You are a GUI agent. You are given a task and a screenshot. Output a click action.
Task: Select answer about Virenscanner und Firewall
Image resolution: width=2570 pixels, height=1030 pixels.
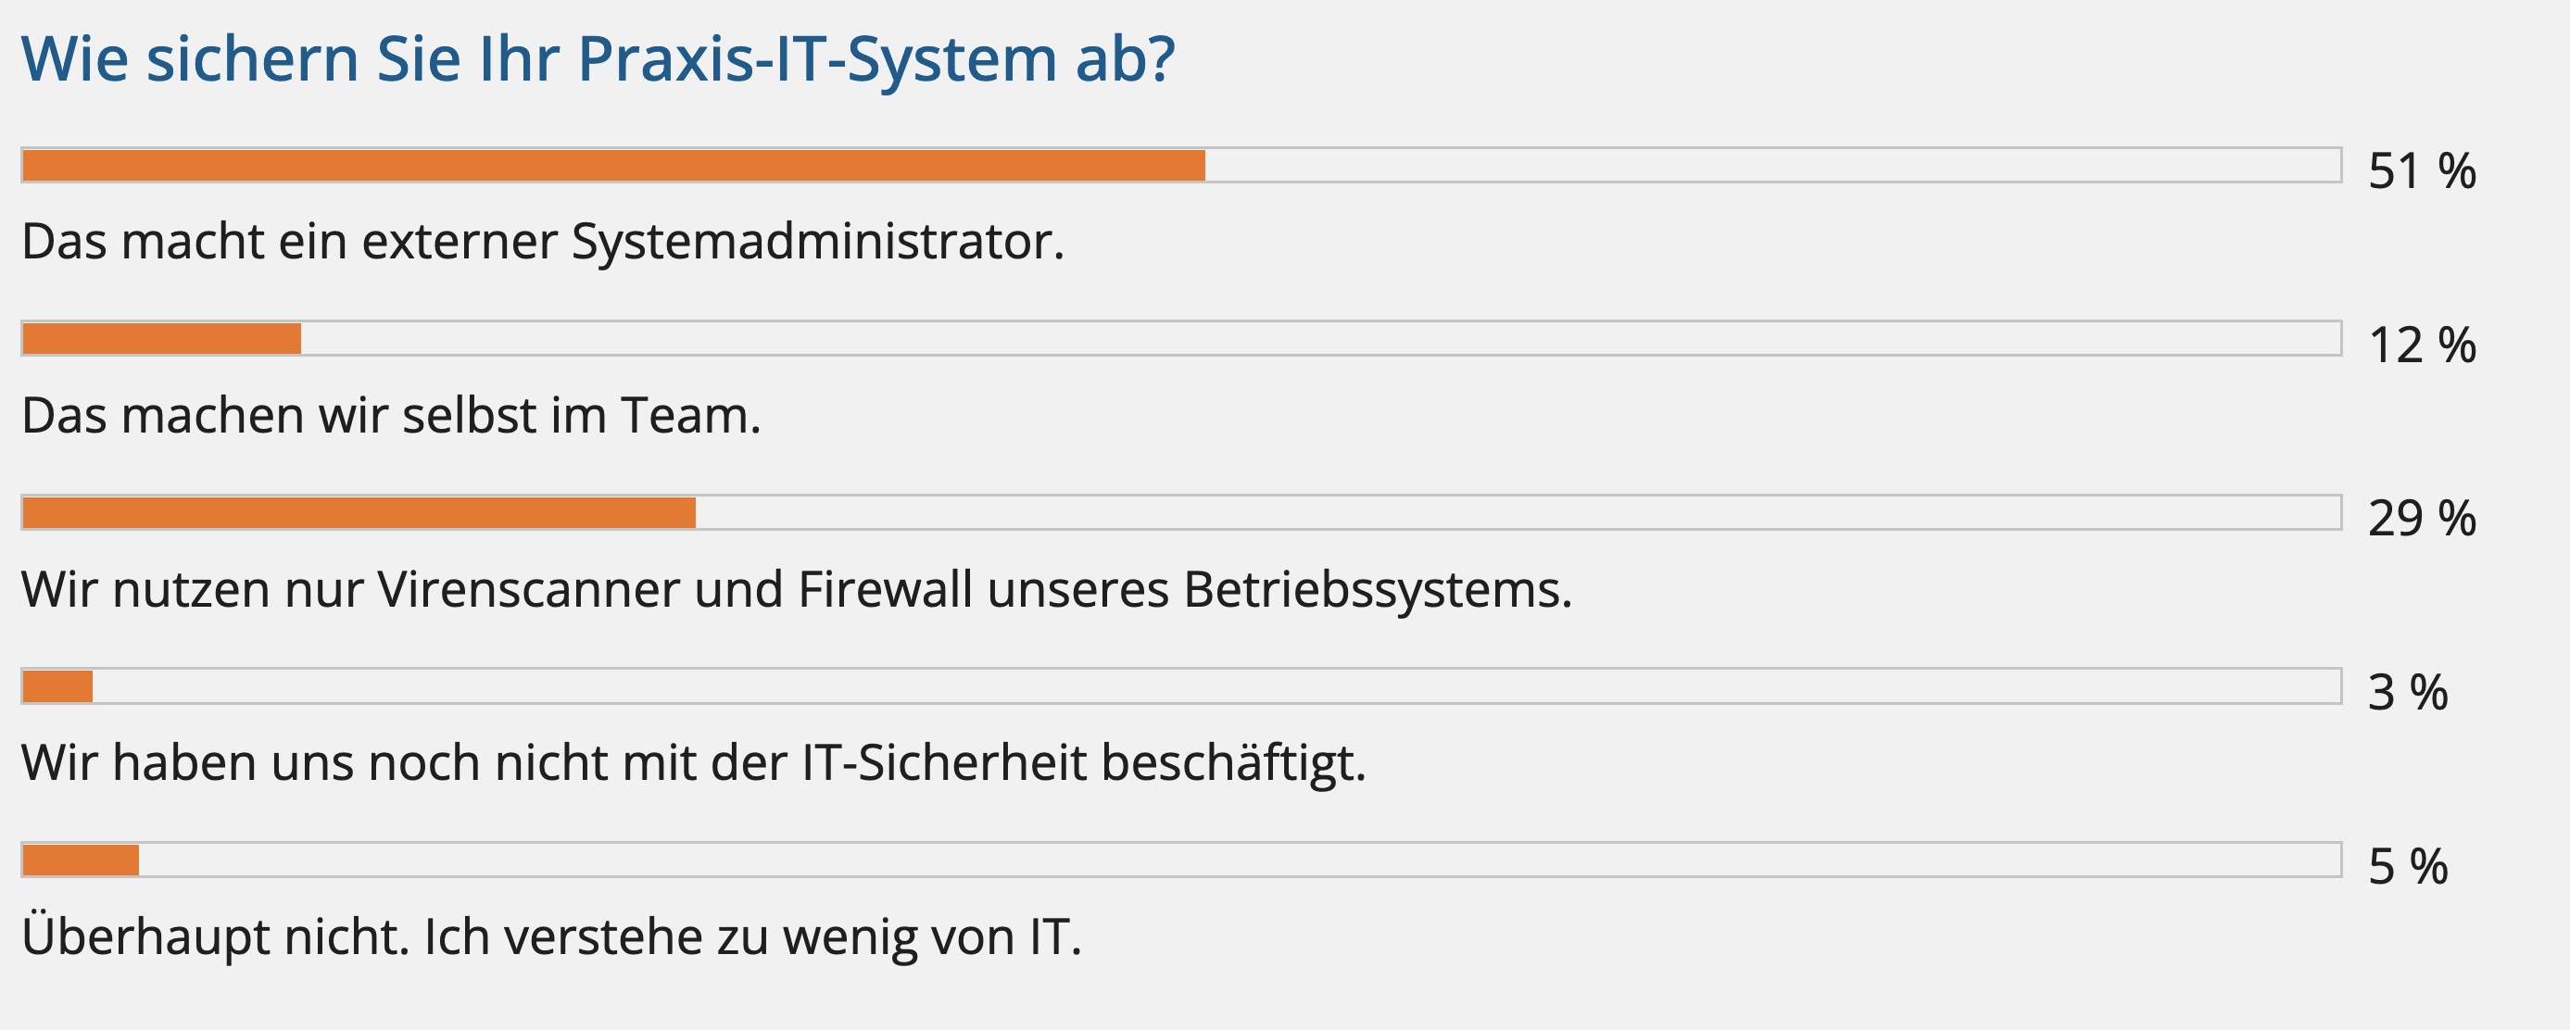[796, 589]
